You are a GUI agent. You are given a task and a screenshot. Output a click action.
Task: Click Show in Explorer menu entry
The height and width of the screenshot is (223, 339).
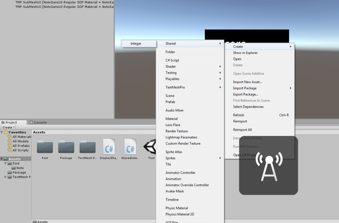pos(245,53)
